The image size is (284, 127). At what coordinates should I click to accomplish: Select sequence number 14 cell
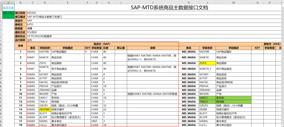click(20, 109)
